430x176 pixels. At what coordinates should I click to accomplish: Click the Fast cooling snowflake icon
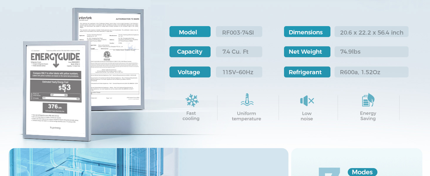click(192, 101)
